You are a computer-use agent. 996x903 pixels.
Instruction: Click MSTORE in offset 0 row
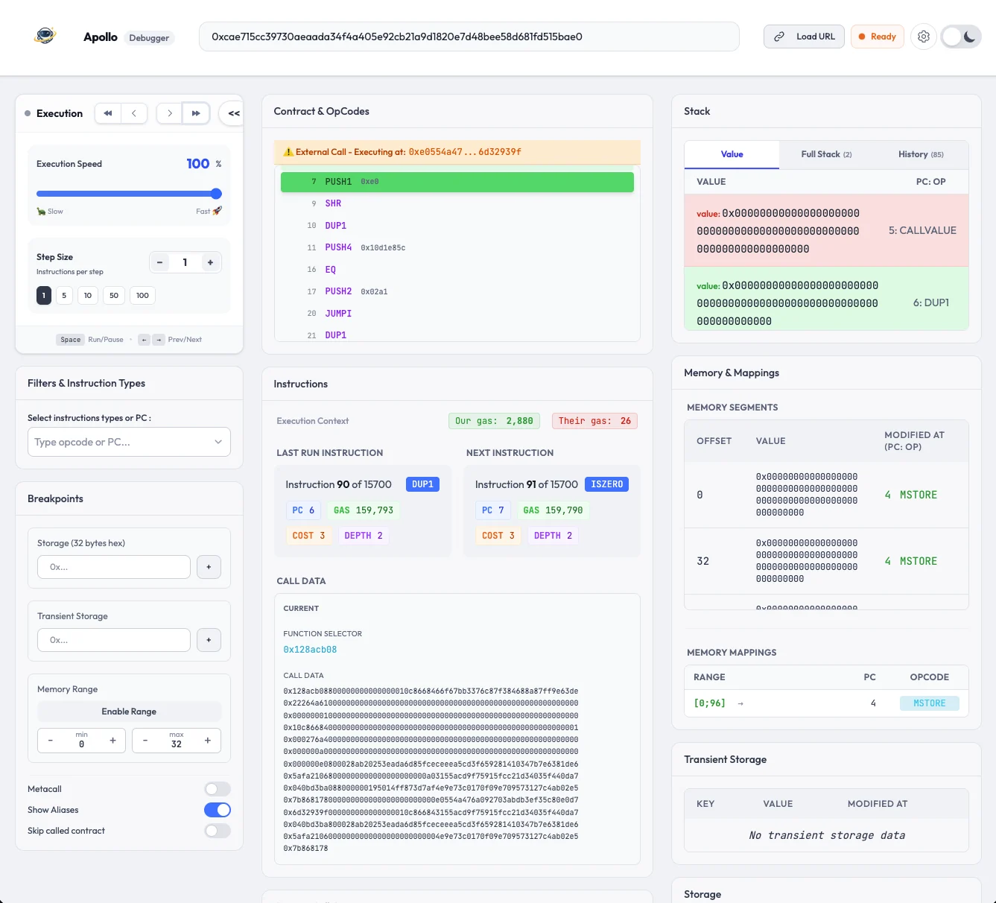[x=918, y=495]
